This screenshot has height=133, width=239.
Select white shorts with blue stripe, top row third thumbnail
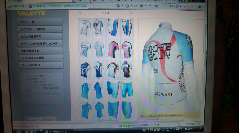[113, 29]
